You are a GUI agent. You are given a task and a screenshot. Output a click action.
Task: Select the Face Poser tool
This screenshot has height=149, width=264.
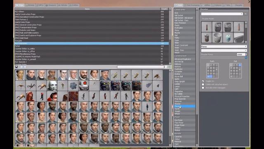(184, 123)
